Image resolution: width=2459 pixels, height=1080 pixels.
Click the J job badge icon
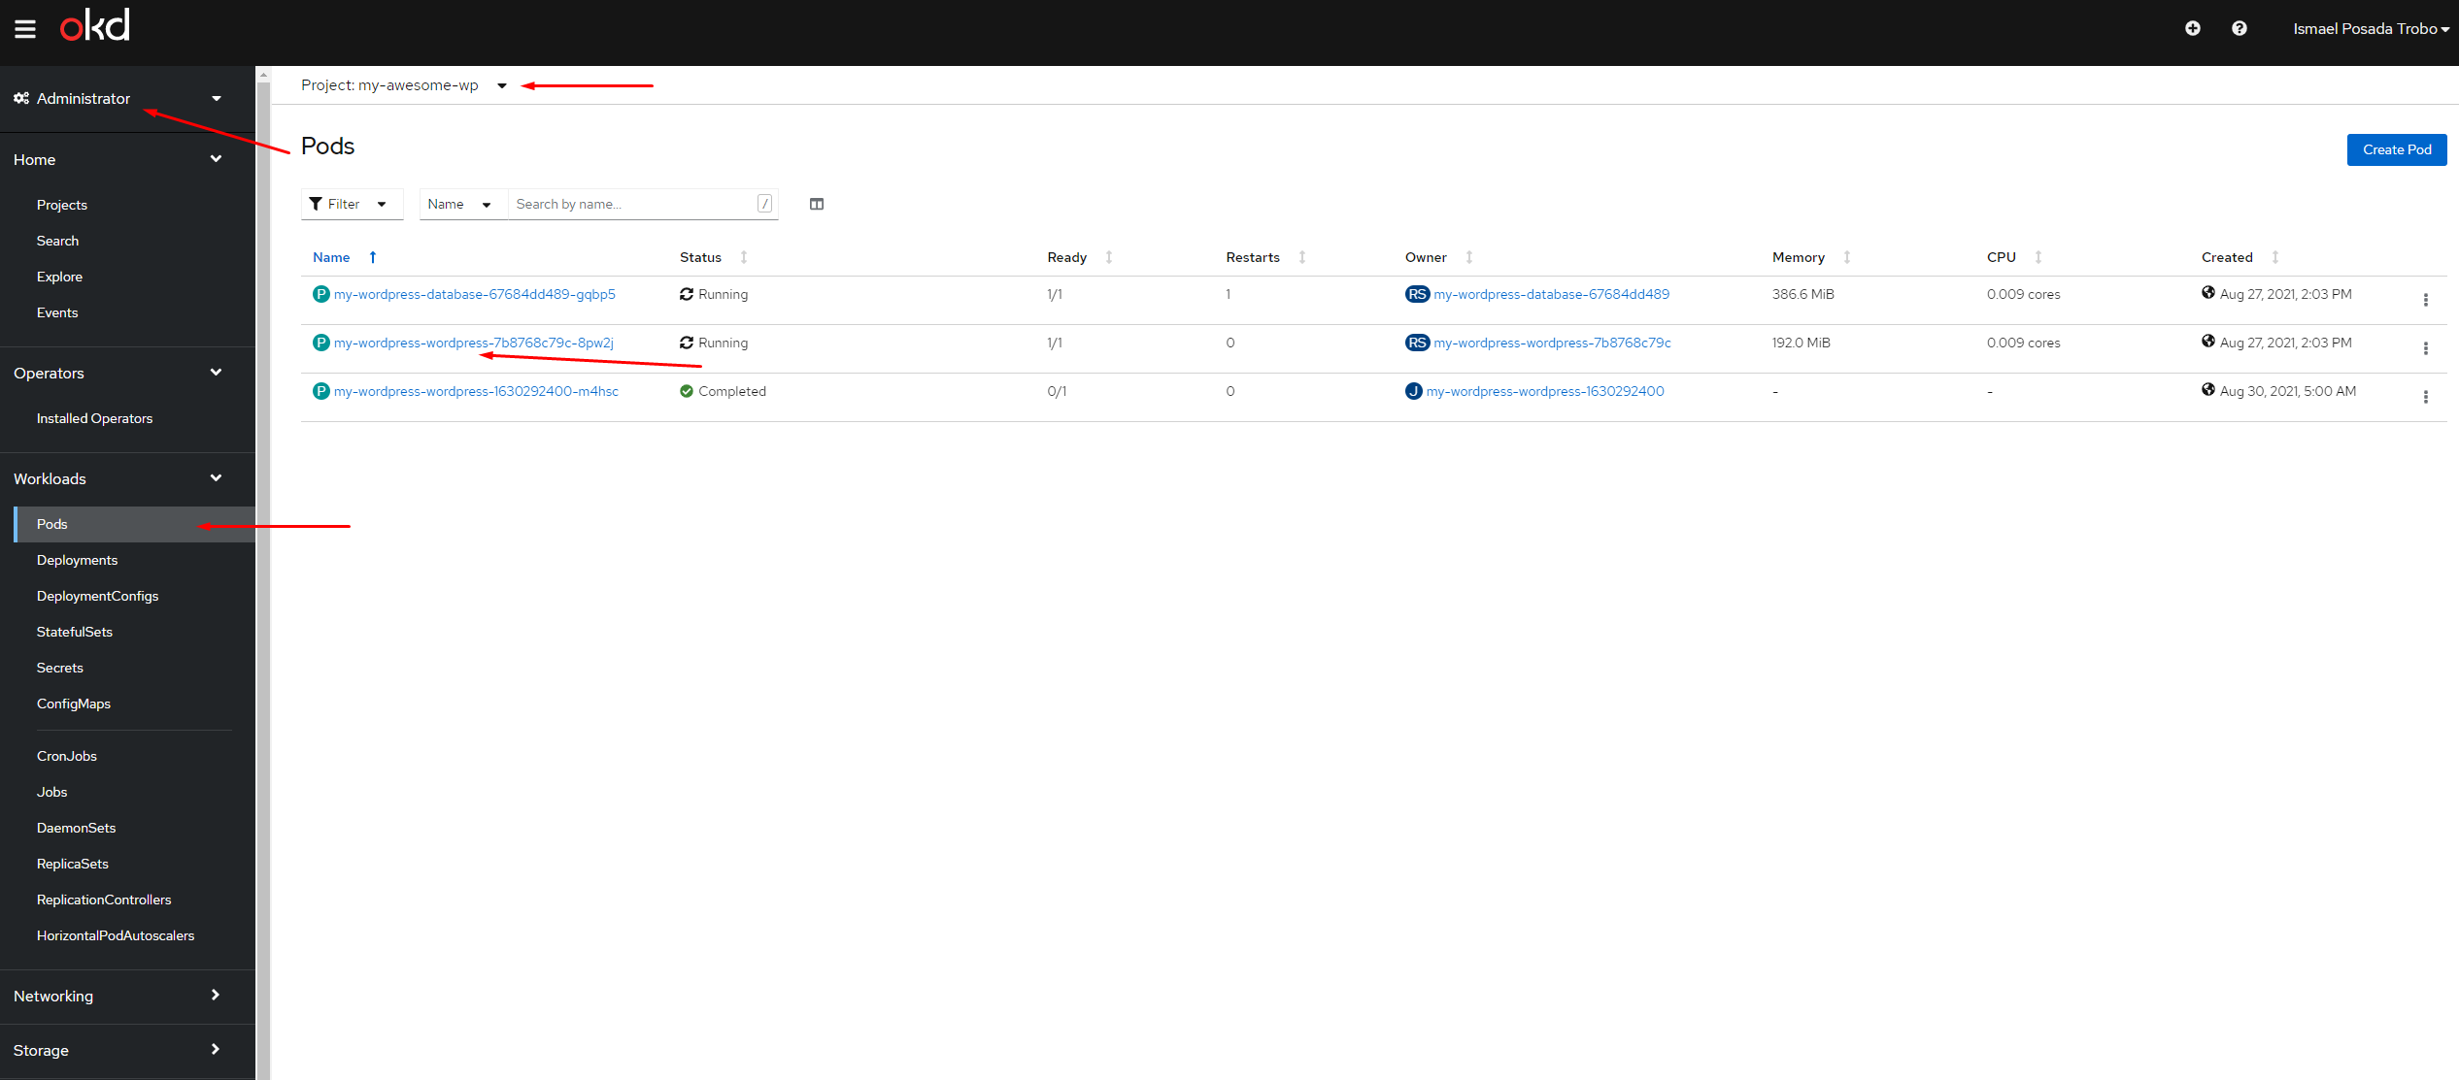coord(1414,391)
